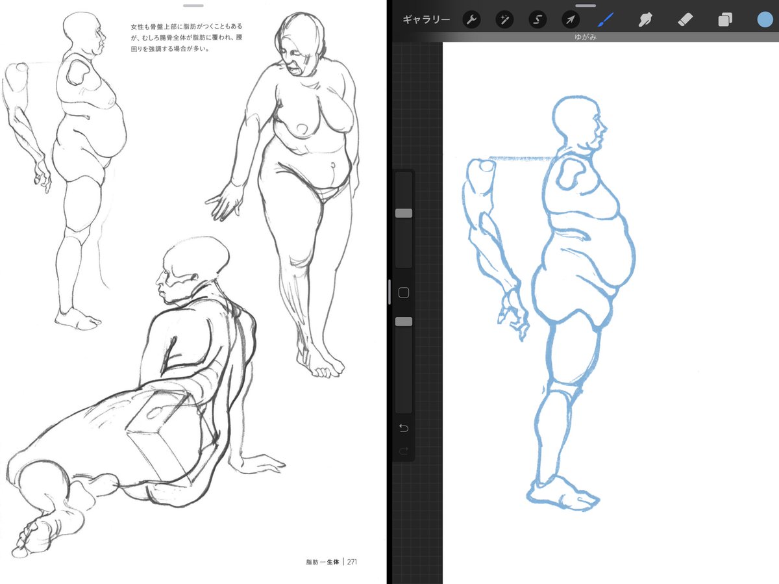
Task: Click the Japanese caption paragraph in book
Action: pos(186,37)
